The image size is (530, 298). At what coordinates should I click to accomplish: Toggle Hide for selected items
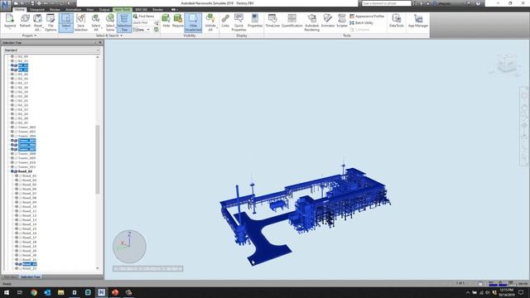pos(166,21)
